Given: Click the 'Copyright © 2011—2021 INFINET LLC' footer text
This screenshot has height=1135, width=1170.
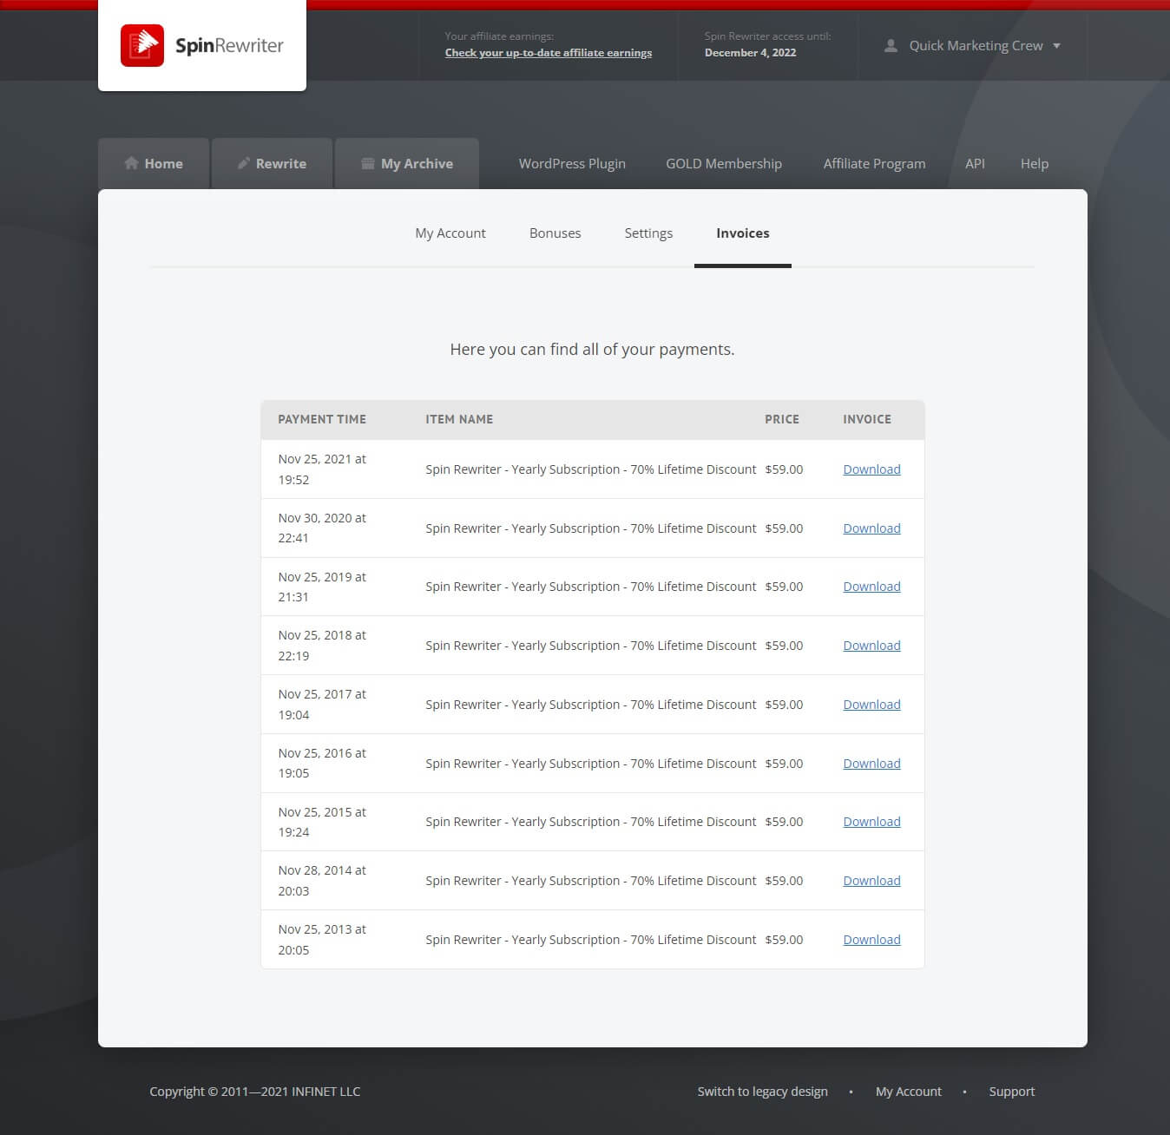Looking at the screenshot, I should coord(254,1092).
